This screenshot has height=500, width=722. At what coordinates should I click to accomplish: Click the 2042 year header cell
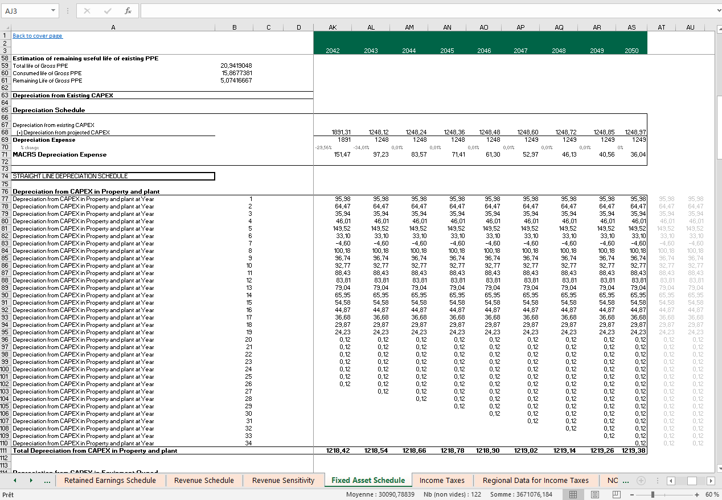click(x=333, y=51)
